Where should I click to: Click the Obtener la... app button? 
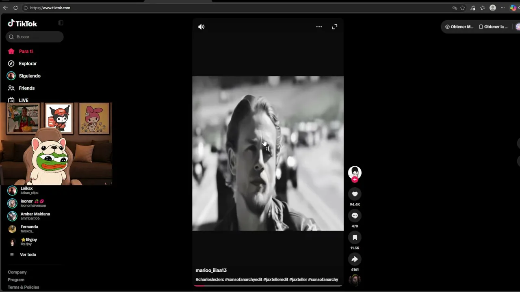coord(493,27)
